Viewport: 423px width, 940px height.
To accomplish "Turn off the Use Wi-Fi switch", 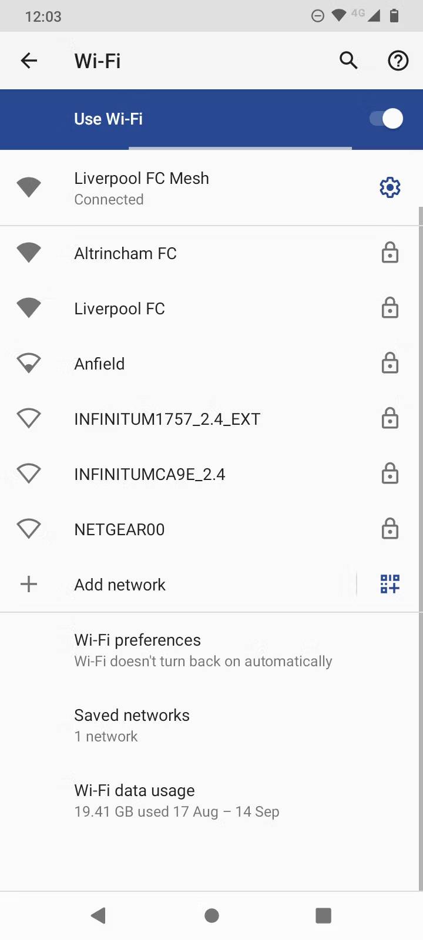I will point(386,119).
